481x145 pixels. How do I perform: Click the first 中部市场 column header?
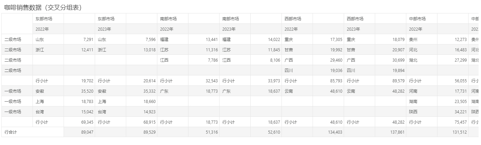coord(422,19)
